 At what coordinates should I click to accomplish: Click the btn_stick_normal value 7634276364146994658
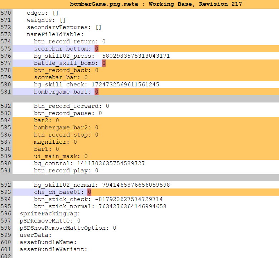[x=133, y=206]
